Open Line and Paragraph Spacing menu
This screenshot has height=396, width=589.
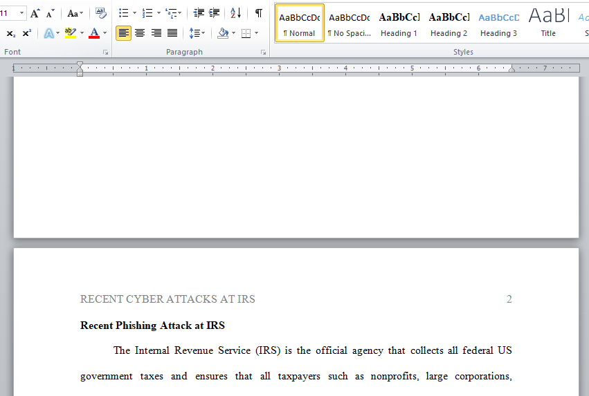(197, 33)
